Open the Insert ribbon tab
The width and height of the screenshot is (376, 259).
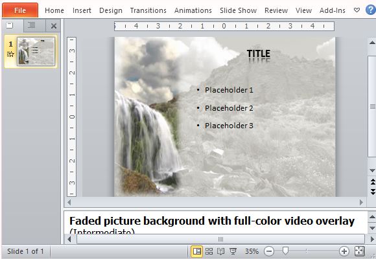tap(82, 10)
